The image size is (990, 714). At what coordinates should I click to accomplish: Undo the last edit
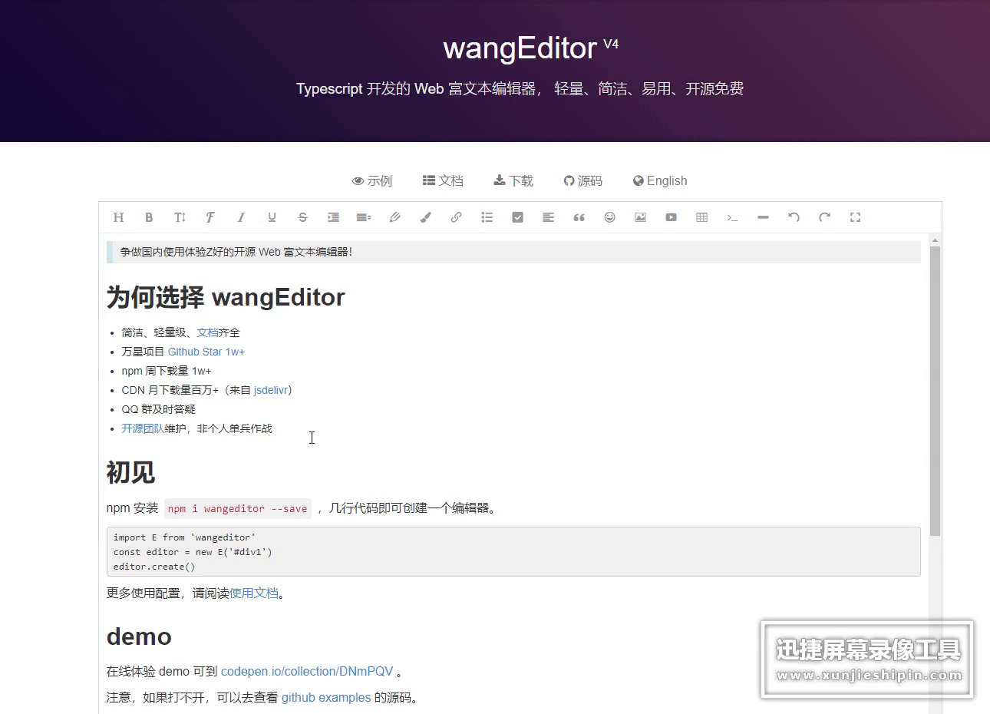coord(794,217)
